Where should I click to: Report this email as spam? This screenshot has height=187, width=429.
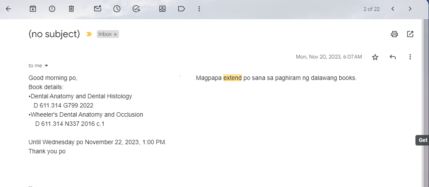coord(52,9)
